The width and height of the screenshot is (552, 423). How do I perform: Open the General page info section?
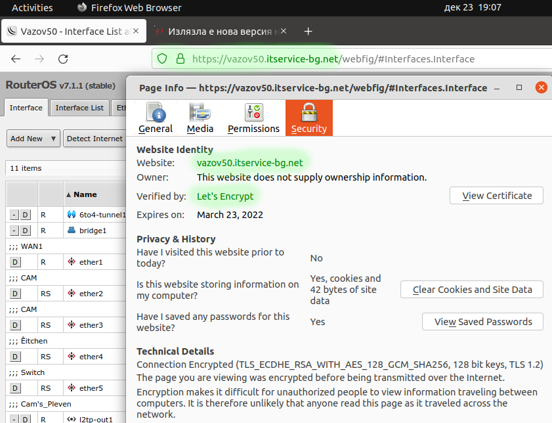[x=156, y=118]
